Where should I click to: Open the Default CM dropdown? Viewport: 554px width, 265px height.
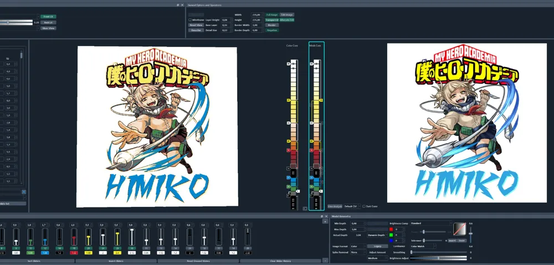click(x=352, y=206)
